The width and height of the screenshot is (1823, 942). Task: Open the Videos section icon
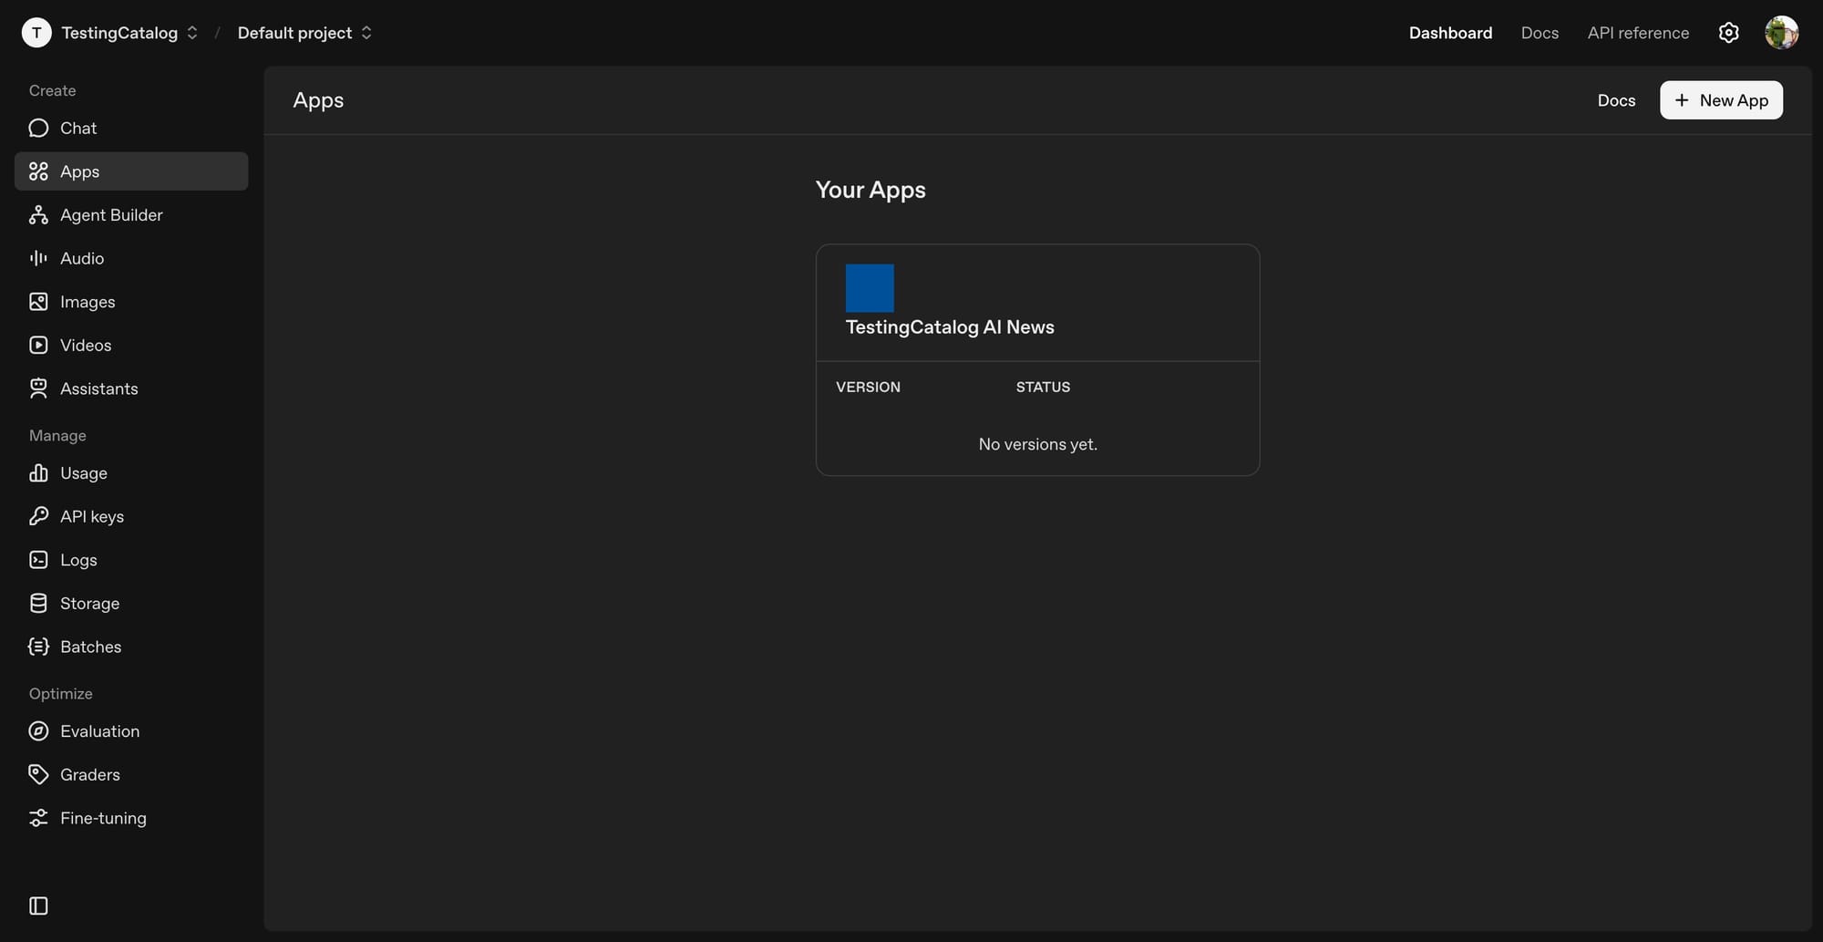(x=37, y=345)
